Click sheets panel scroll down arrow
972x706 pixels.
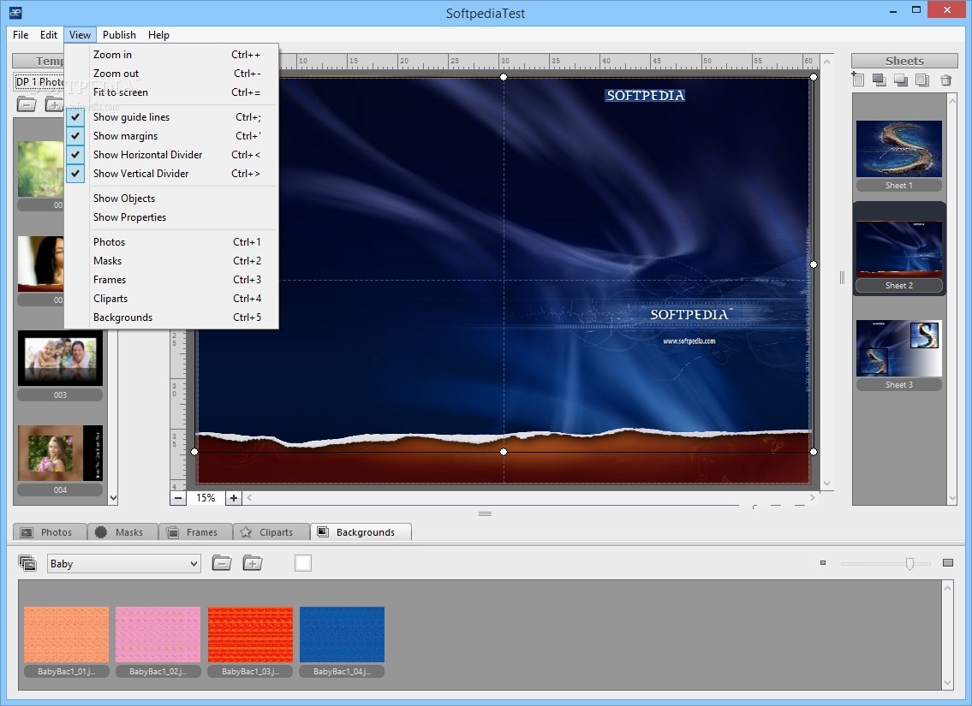pyautogui.click(x=952, y=498)
